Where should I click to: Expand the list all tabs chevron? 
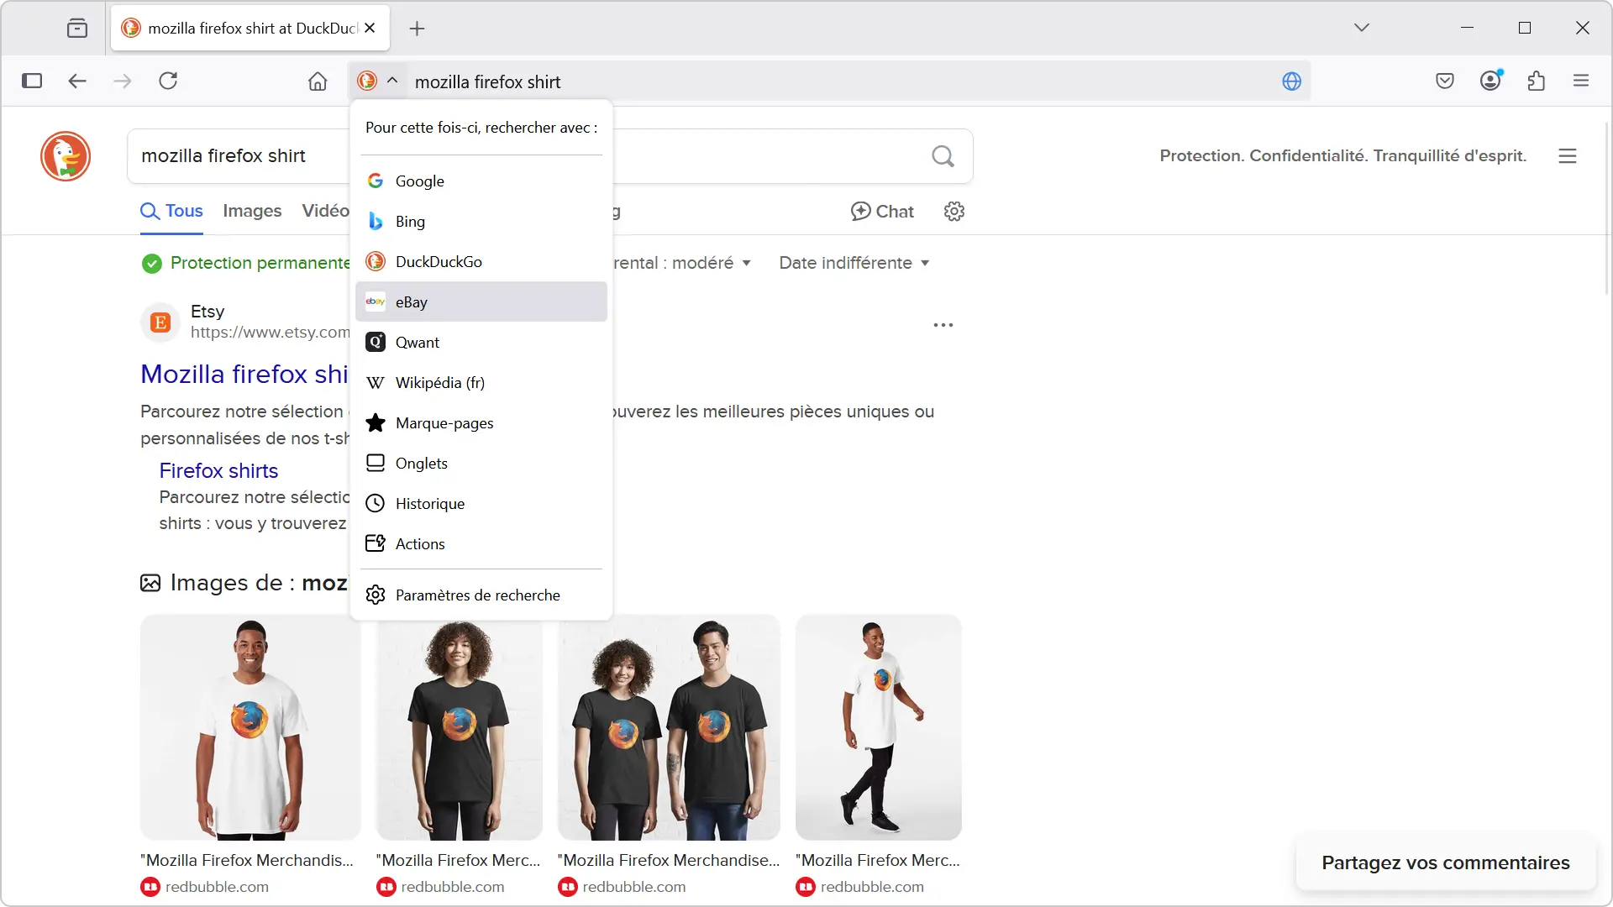coord(1362,28)
